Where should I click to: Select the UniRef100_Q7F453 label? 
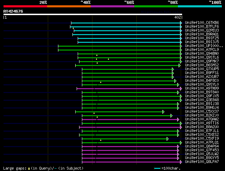(x=202, y=150)
